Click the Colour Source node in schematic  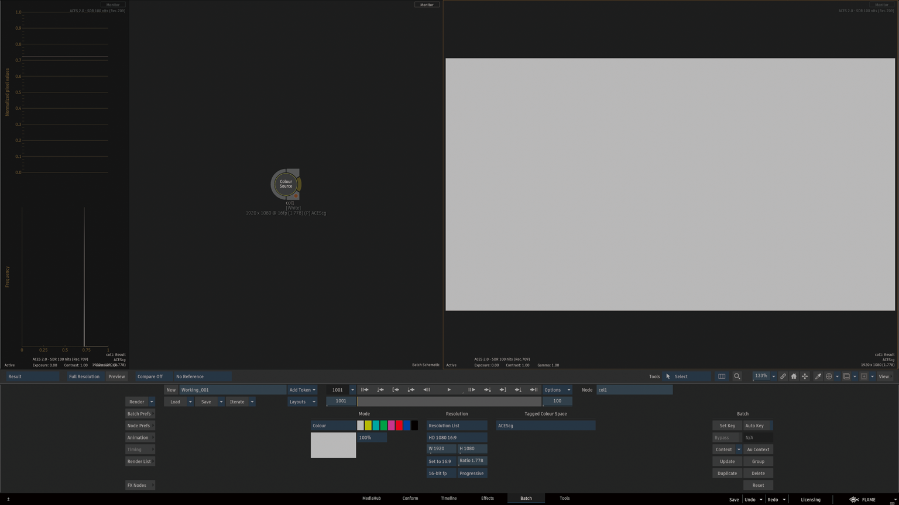[x=286, y=184]
